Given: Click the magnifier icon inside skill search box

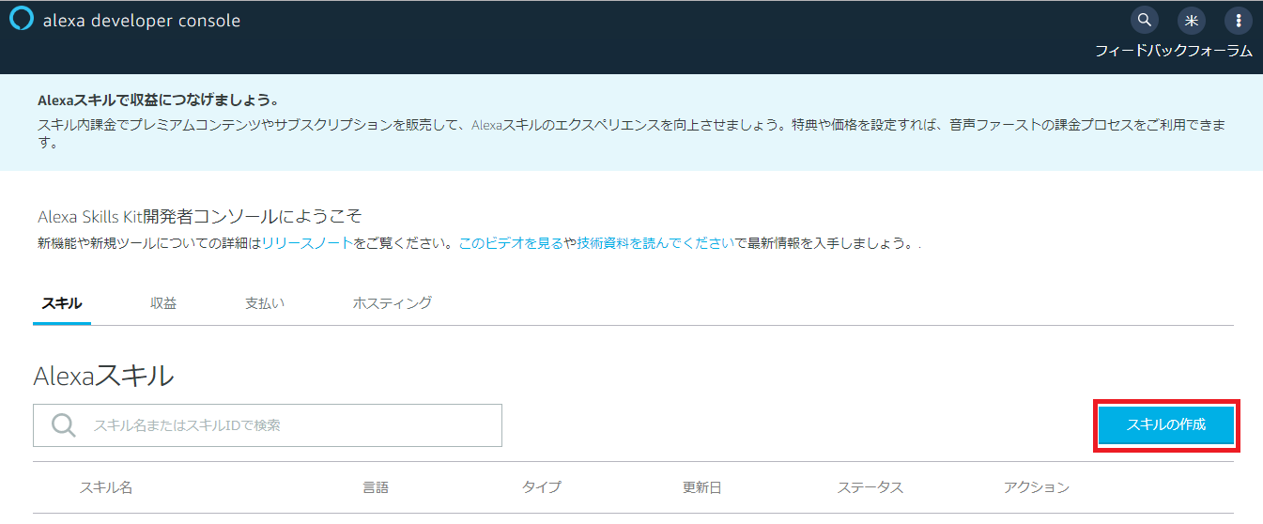Looking at the screenshot, I should tap(63, 425).
